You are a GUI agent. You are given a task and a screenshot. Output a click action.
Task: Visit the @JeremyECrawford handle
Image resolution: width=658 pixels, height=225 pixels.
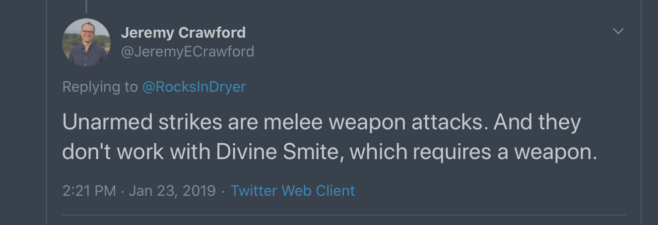click(x=188, y=52)
